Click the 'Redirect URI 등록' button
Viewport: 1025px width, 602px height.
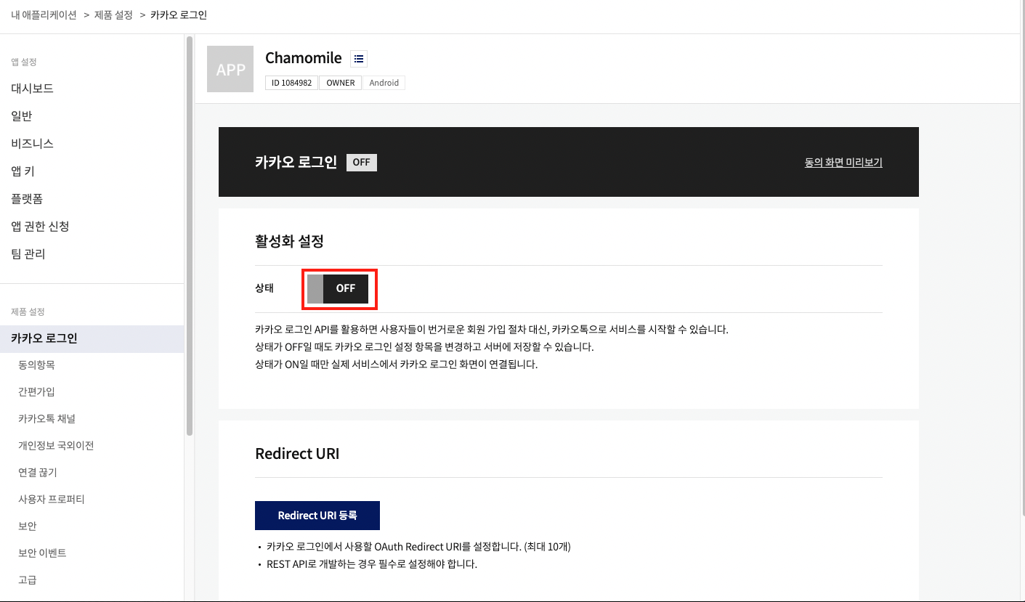[x=317, y=516]
